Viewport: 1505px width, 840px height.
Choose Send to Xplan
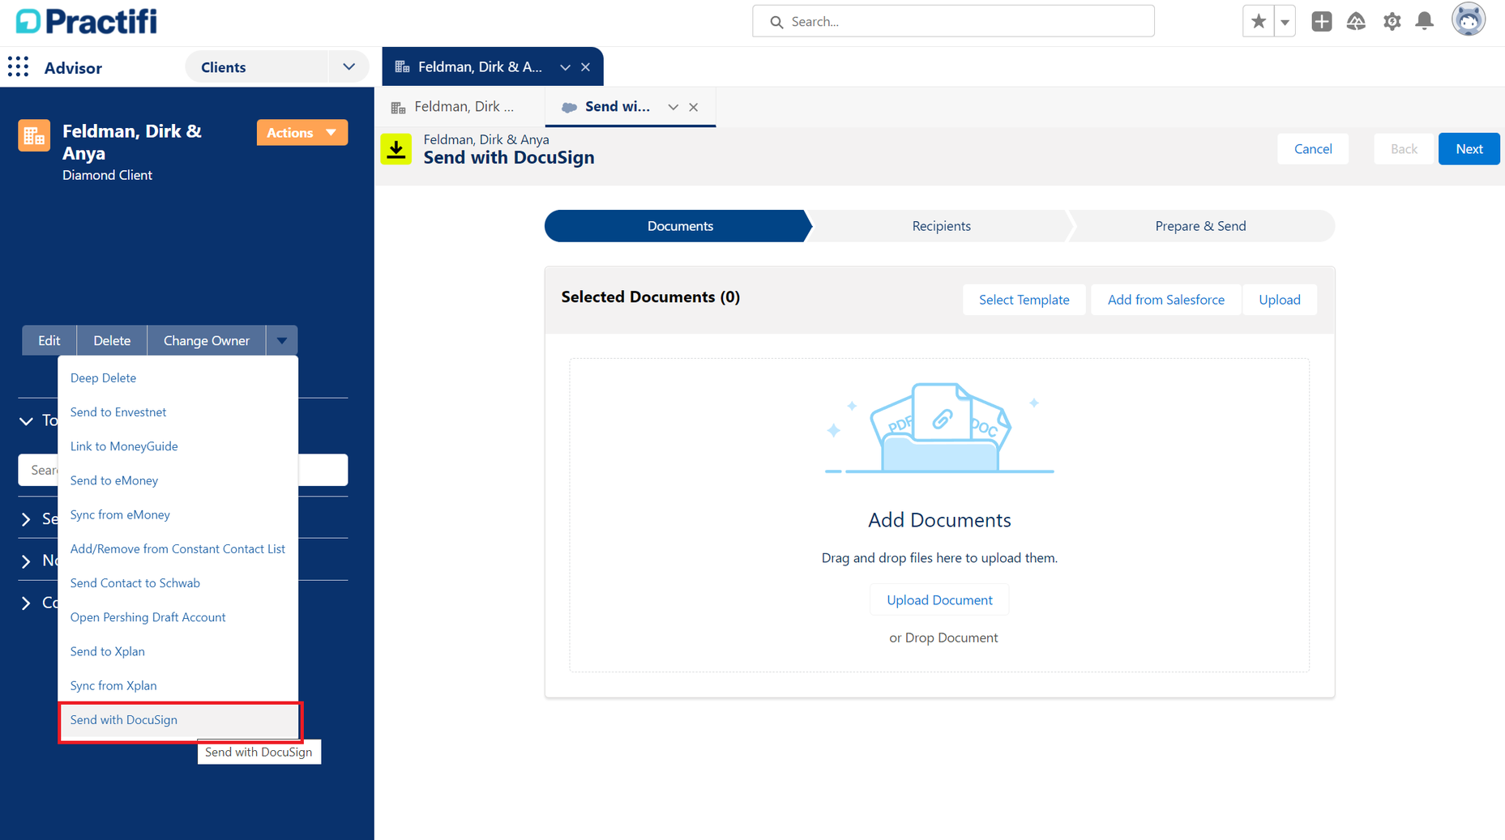point(178,651)
